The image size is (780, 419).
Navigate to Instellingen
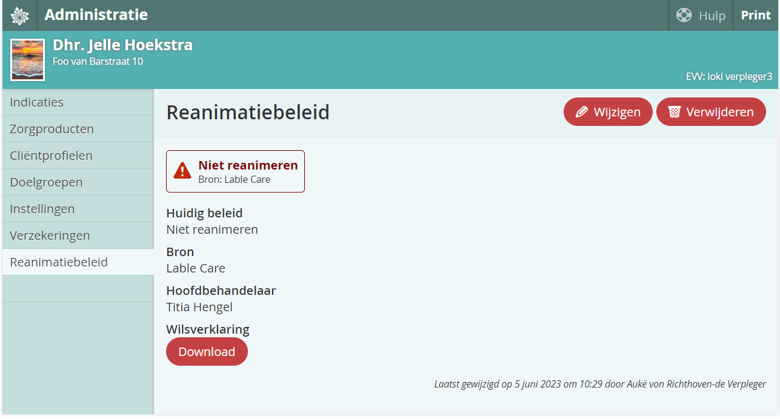pyautogui.click(x=42, y=209)
